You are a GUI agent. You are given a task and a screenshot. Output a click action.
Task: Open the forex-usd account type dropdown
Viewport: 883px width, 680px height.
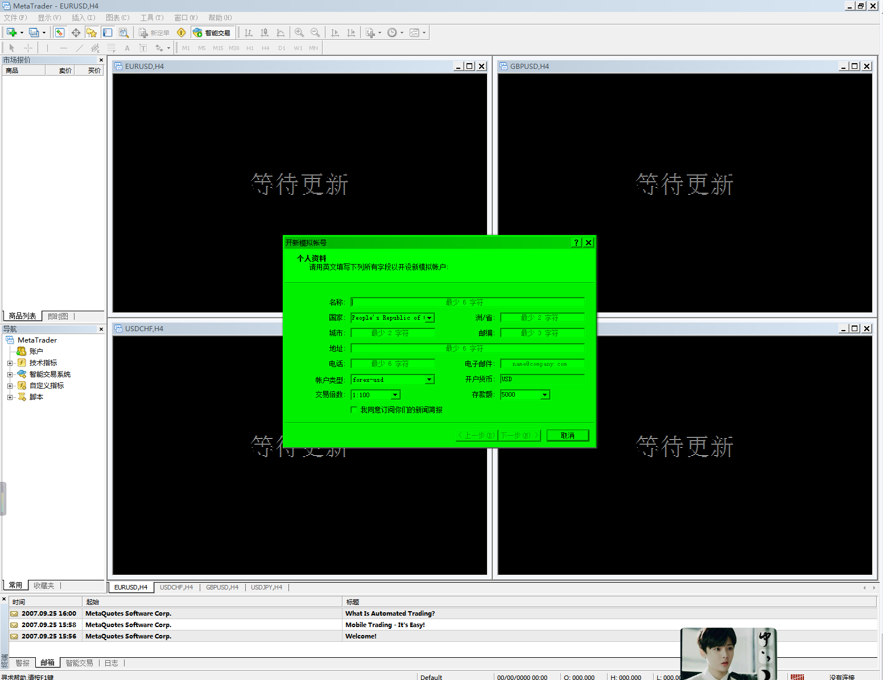[430, 379]
